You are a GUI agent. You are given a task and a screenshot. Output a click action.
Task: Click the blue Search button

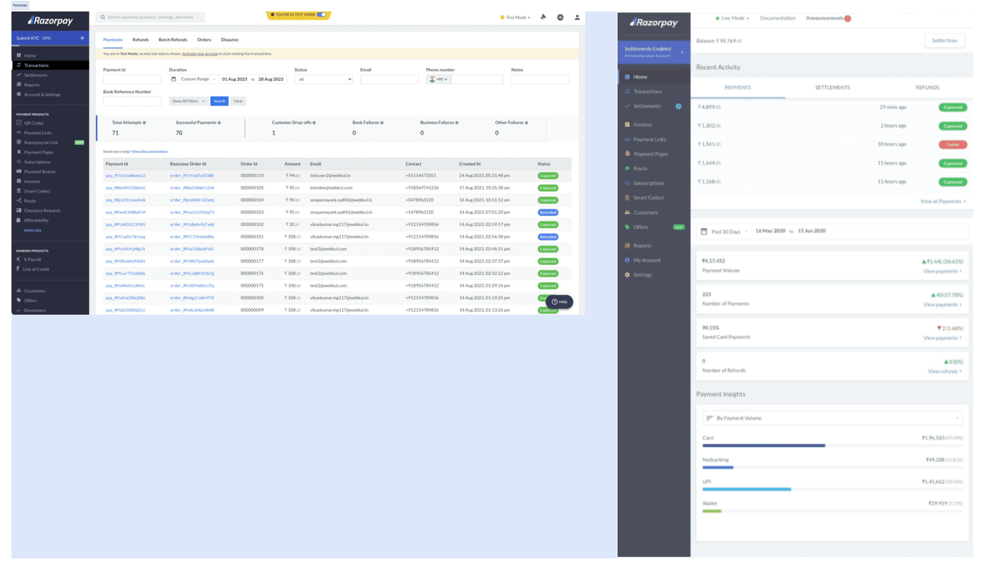(219, 101)
